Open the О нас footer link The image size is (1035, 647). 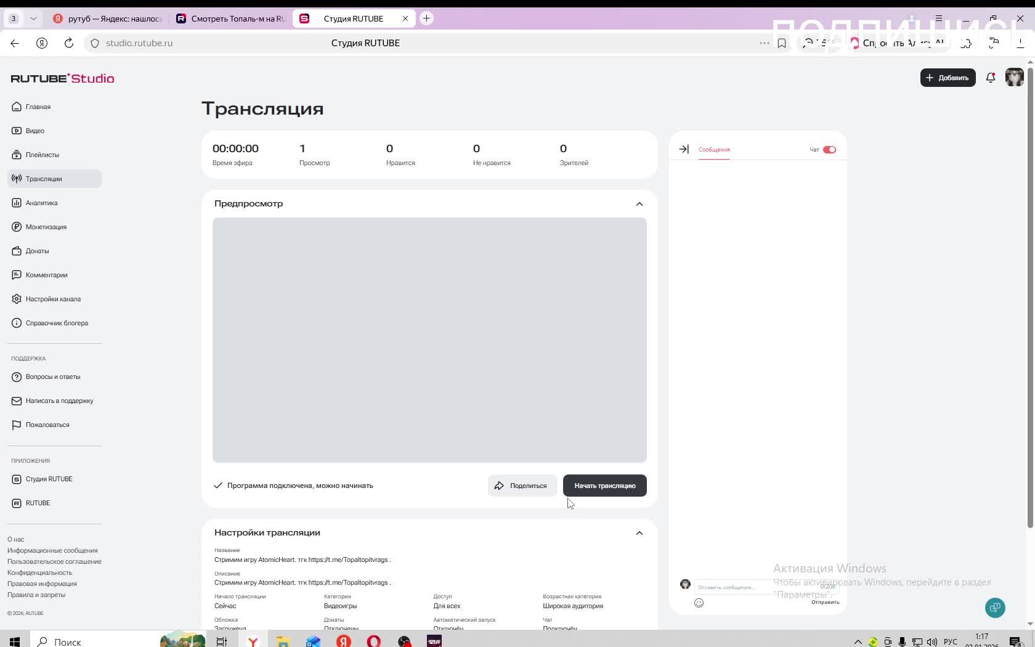click(x=15, y=539)
